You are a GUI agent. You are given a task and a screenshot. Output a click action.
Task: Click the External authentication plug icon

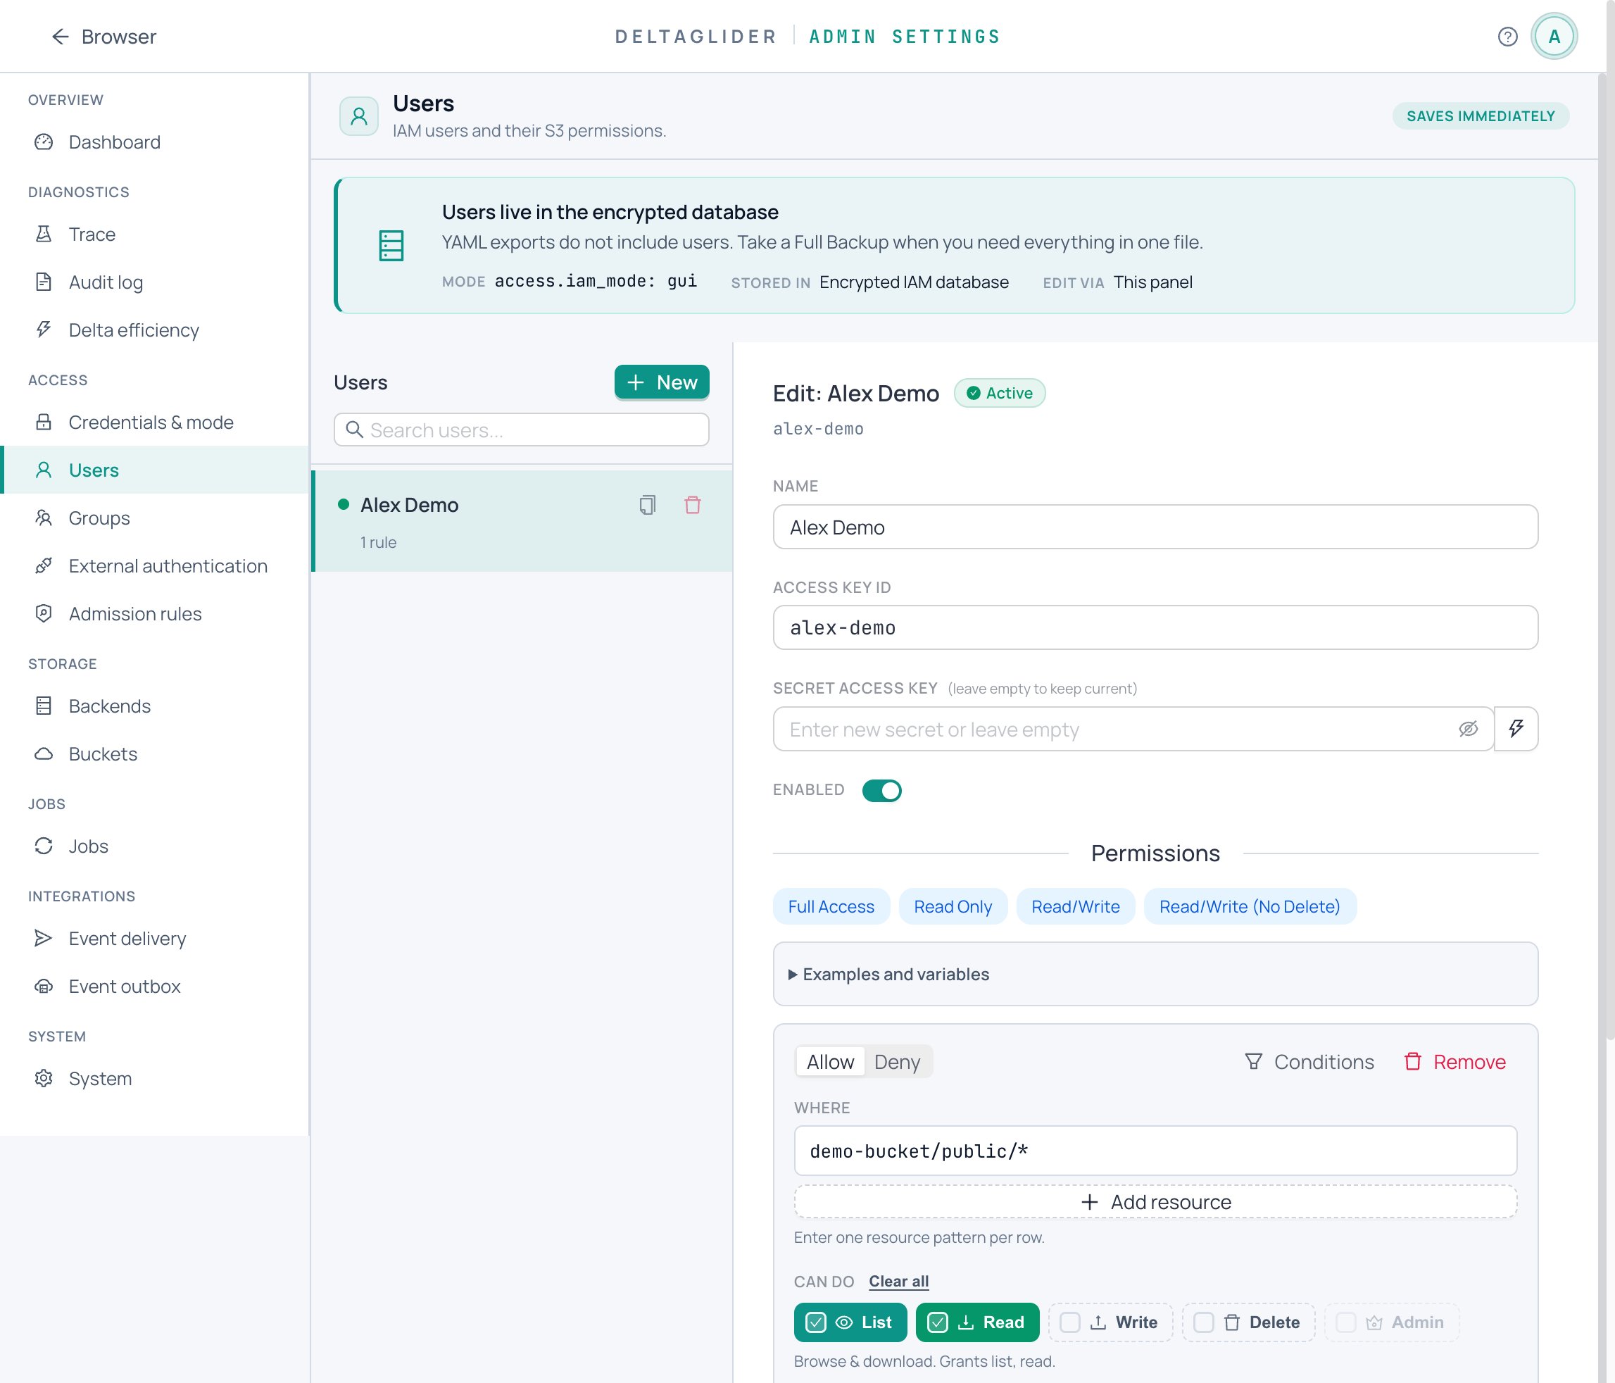(44, 565)
